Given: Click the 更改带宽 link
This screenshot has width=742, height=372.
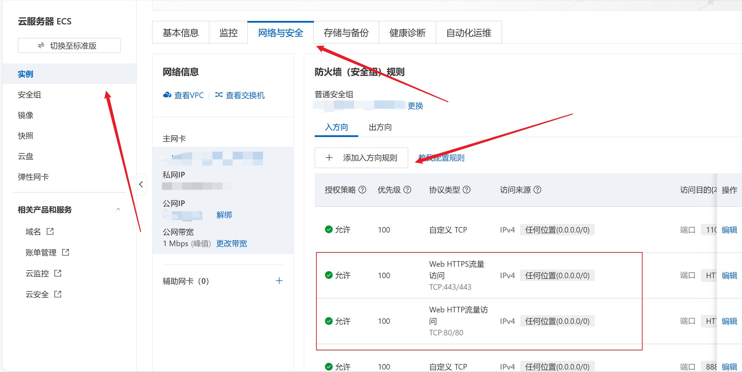Looking at the screenshot, I should click(x=232, y=243).
